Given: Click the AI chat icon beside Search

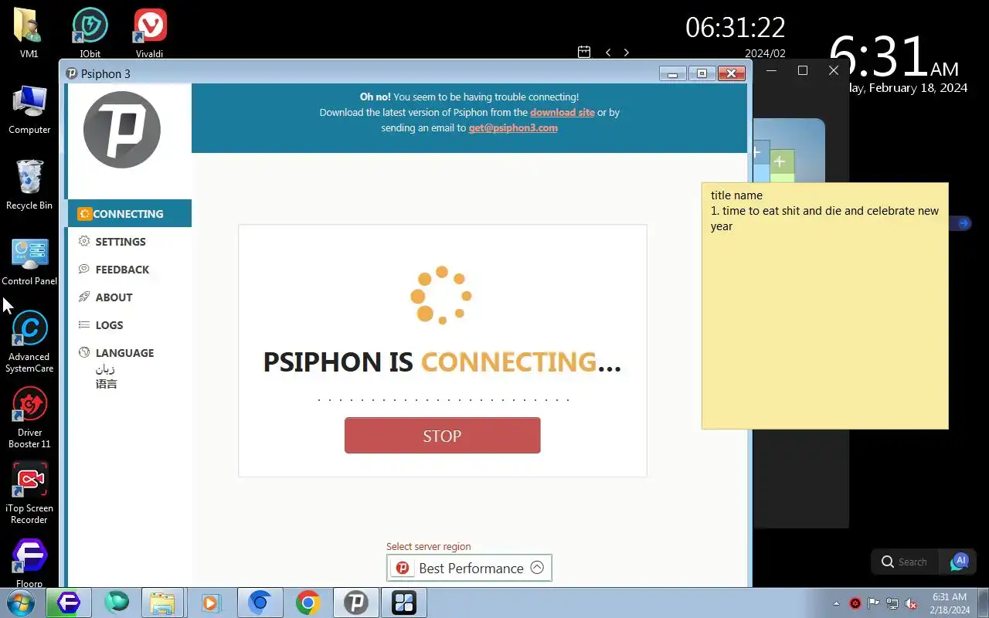Looking at the screenshot, I should pyautogui.click(x=959, y=562).
